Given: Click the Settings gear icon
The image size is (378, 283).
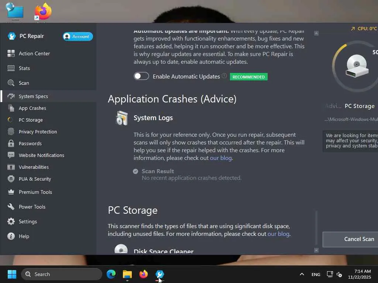Looking at the screenshot, I should pos(11,221).
